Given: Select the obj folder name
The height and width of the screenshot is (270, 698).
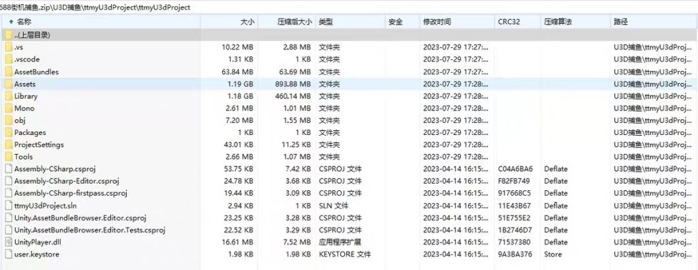Looking at the screenshot, I should point(20,120).
